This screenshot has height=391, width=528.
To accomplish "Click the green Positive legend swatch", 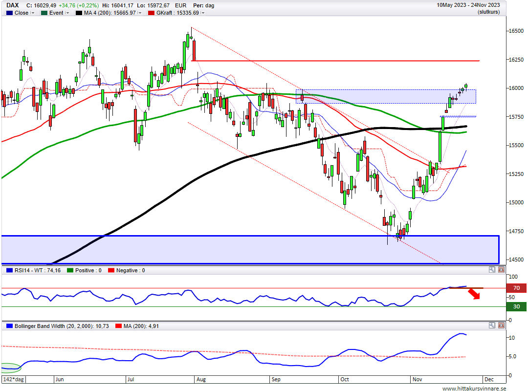I will [x=70, y=270].
